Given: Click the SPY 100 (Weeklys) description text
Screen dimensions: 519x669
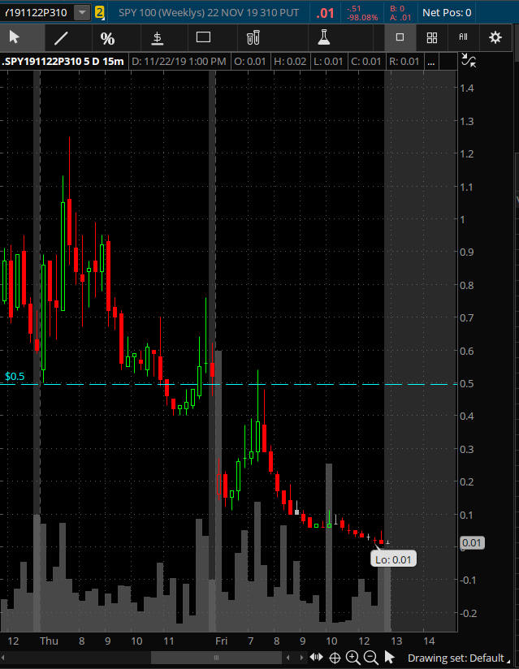Looking at the screenshot, I should 209,13.
